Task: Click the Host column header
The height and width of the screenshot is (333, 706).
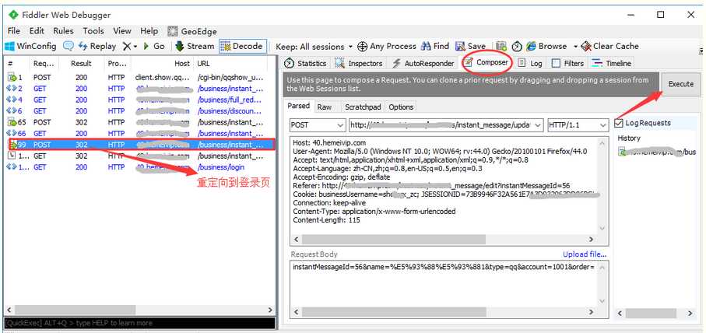Action: [x=163, y=64]
